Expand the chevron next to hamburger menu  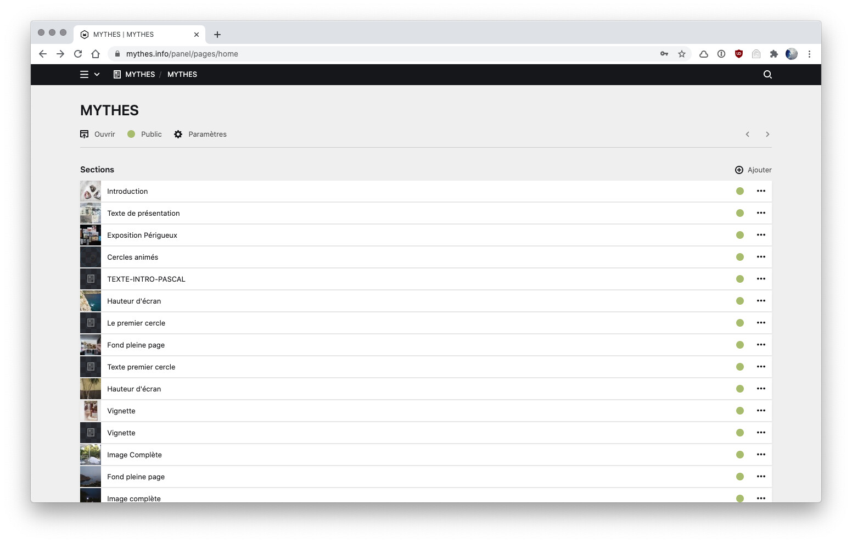click(97, 75)
